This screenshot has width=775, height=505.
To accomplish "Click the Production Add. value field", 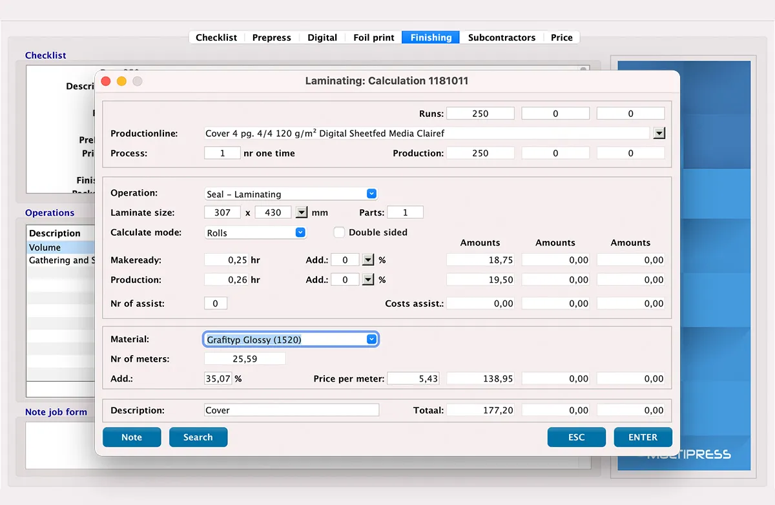I will click(x=344, y=280).
